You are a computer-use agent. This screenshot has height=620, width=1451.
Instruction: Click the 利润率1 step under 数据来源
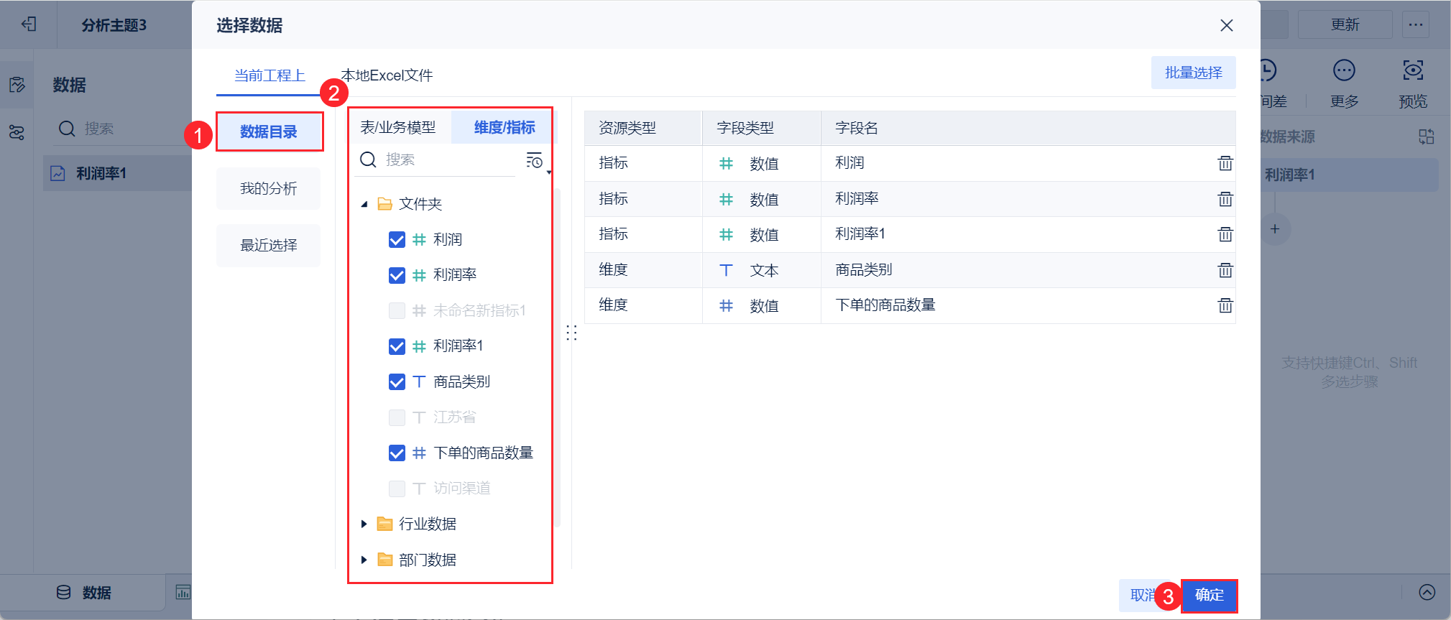point(1349,175)
